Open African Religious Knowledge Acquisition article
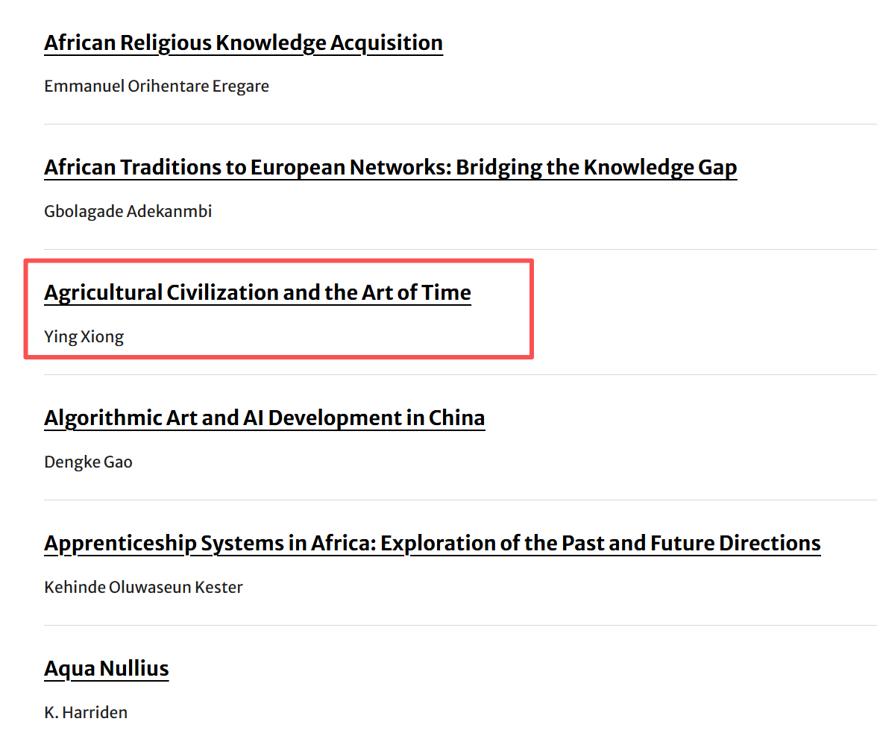877x745 pixels. pyautogui.click(x=243, y=43)
